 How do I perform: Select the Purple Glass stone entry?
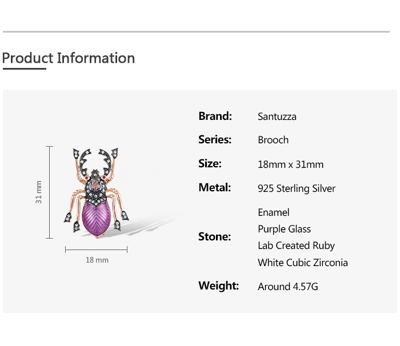(x=284, y=229)
